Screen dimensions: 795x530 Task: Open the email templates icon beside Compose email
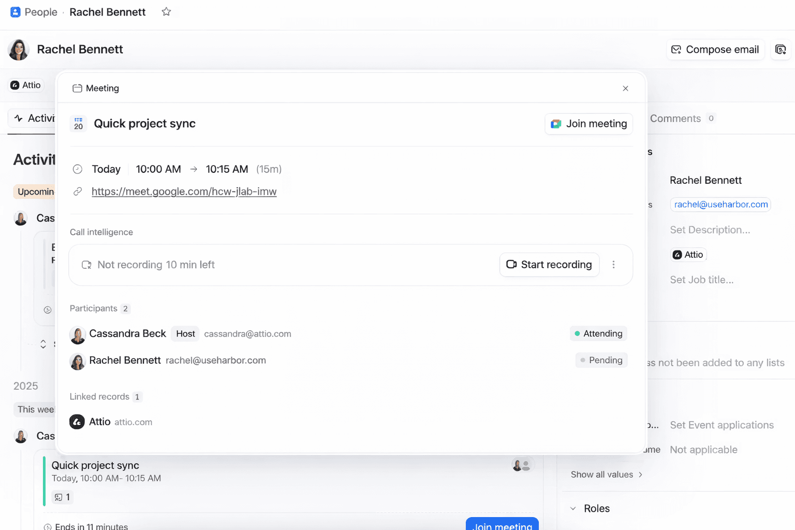(x=781, y=49)
